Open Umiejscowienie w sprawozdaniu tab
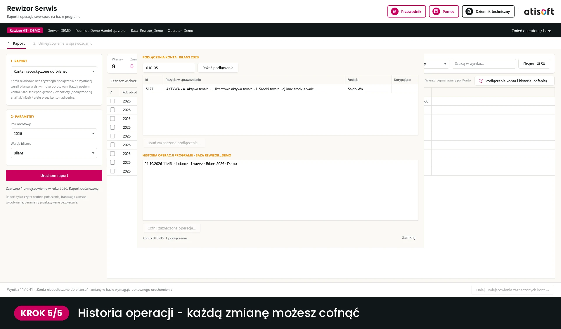Image resolution: width=561 pixels, height=329 pixels. pyautogui.click(x=63, y=43)
